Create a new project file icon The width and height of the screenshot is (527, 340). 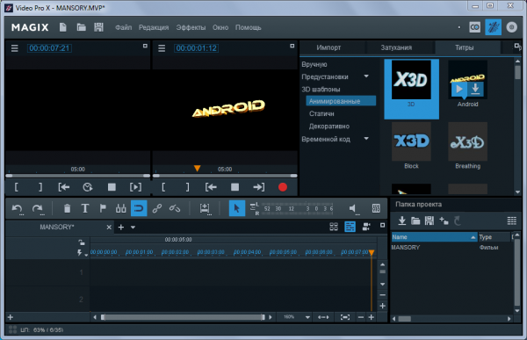click(63, 27)
